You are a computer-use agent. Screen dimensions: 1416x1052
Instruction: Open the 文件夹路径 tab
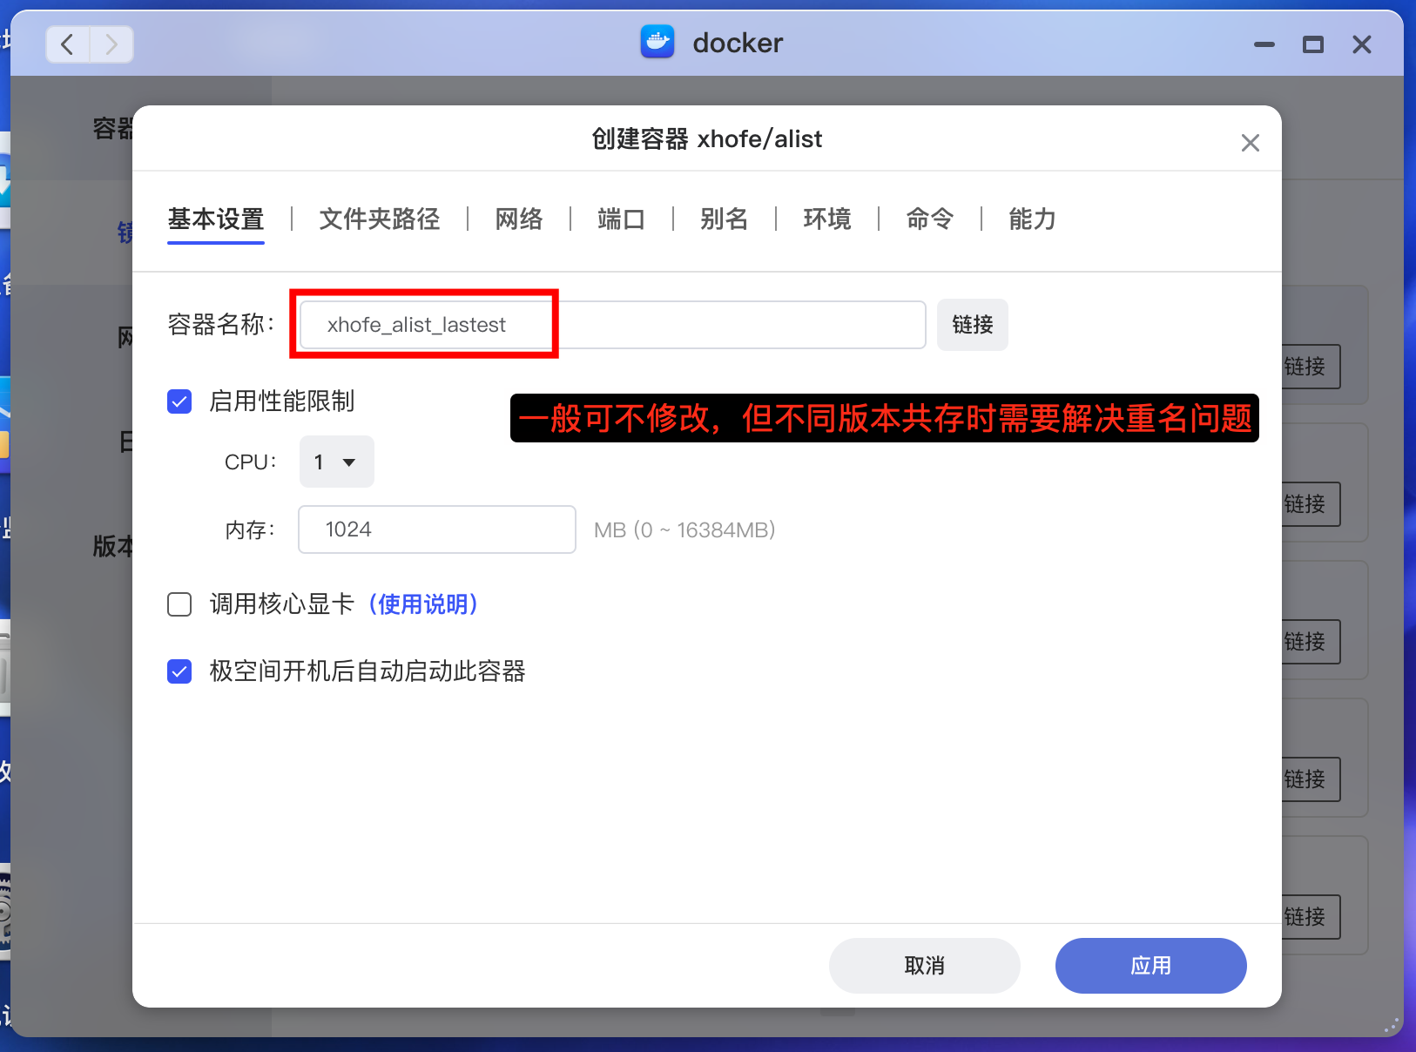click(380, 219)
